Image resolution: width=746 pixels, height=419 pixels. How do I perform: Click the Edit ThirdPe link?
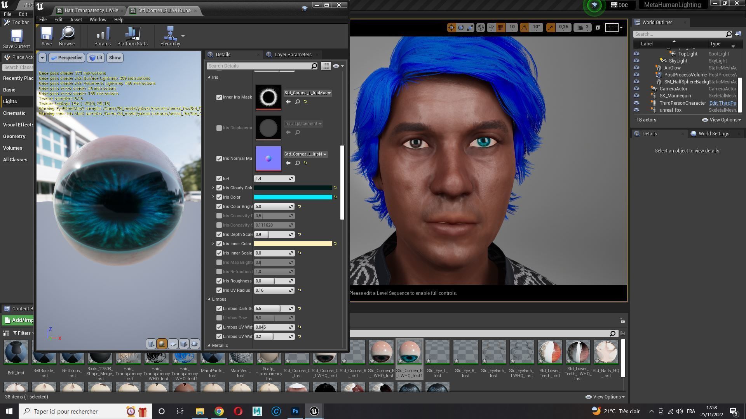pos(722,103)
